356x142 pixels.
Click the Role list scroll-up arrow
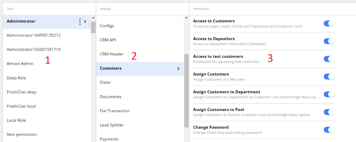pos(93,18)
